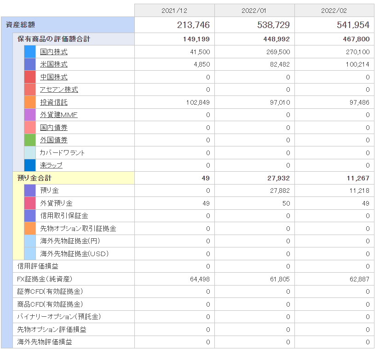Click the magenta swatch beside 外貨預り金
380x353 pixels.
tap(30, 203)
